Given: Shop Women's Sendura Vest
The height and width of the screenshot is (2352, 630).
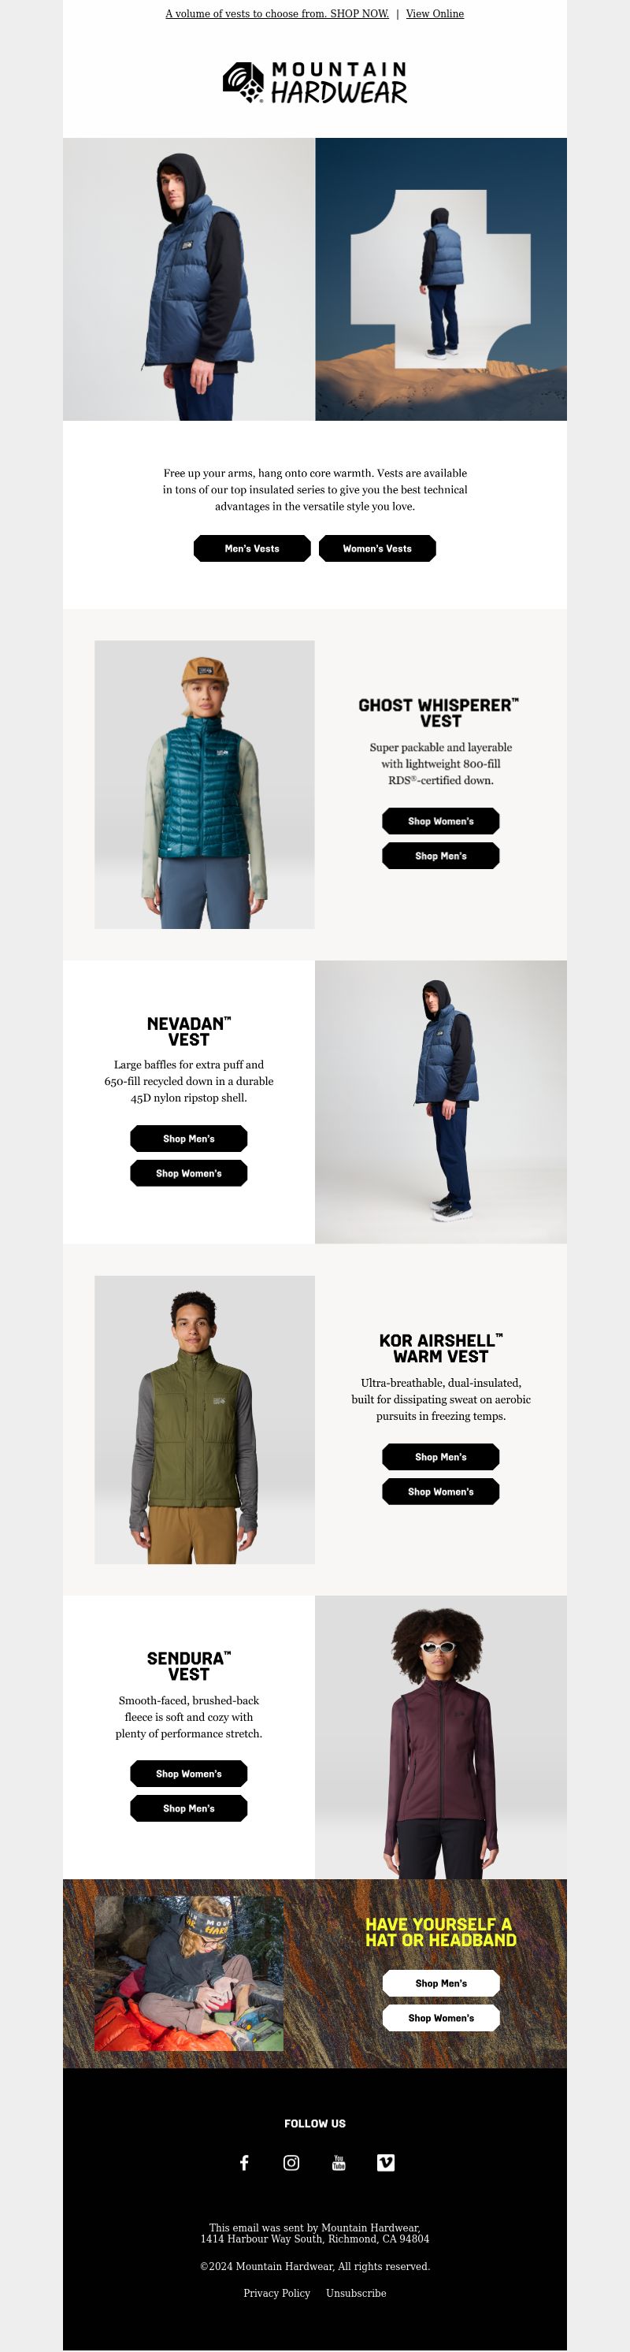Looking at the screenshot, I should coord(189,1773).
